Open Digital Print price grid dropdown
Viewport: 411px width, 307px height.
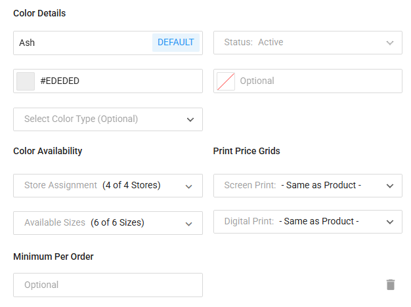click(x=301, y=222)
